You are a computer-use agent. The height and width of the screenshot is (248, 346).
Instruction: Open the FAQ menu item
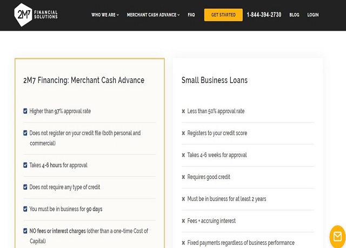coord(191,15)
